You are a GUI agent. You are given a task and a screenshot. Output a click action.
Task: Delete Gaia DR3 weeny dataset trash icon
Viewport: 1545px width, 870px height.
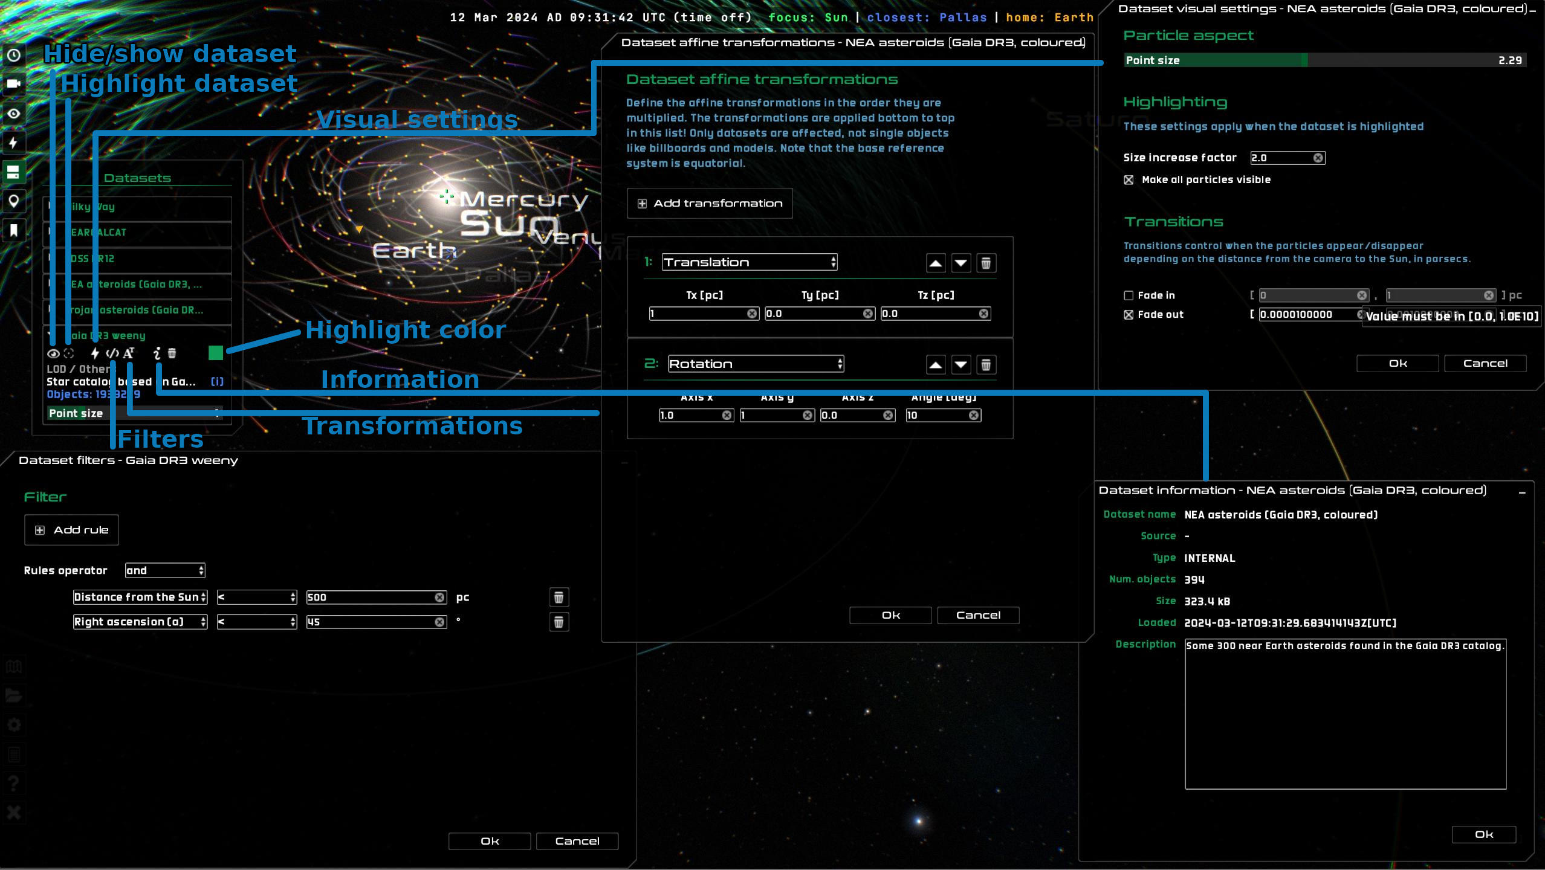172,353
